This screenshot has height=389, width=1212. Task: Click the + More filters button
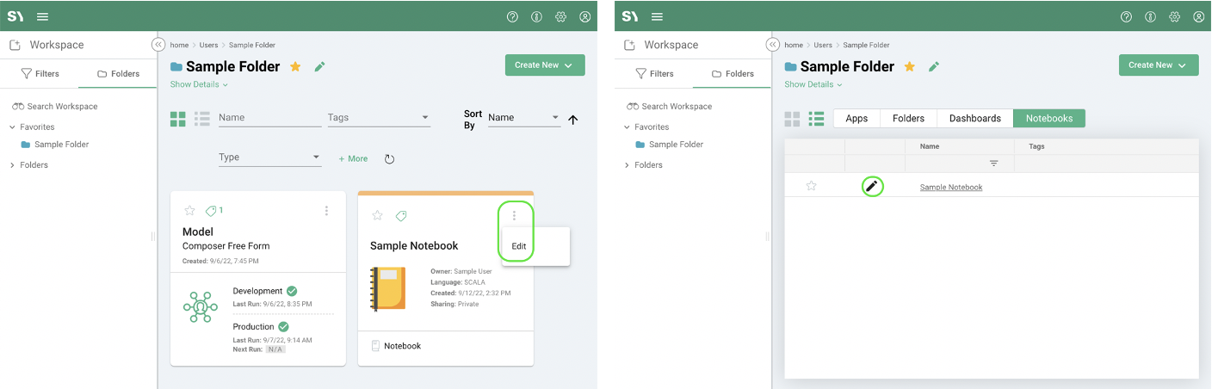tap(353, 159)
